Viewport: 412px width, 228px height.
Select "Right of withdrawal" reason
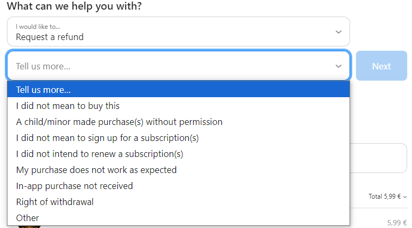pyautogui.click(x=55, y=202)
